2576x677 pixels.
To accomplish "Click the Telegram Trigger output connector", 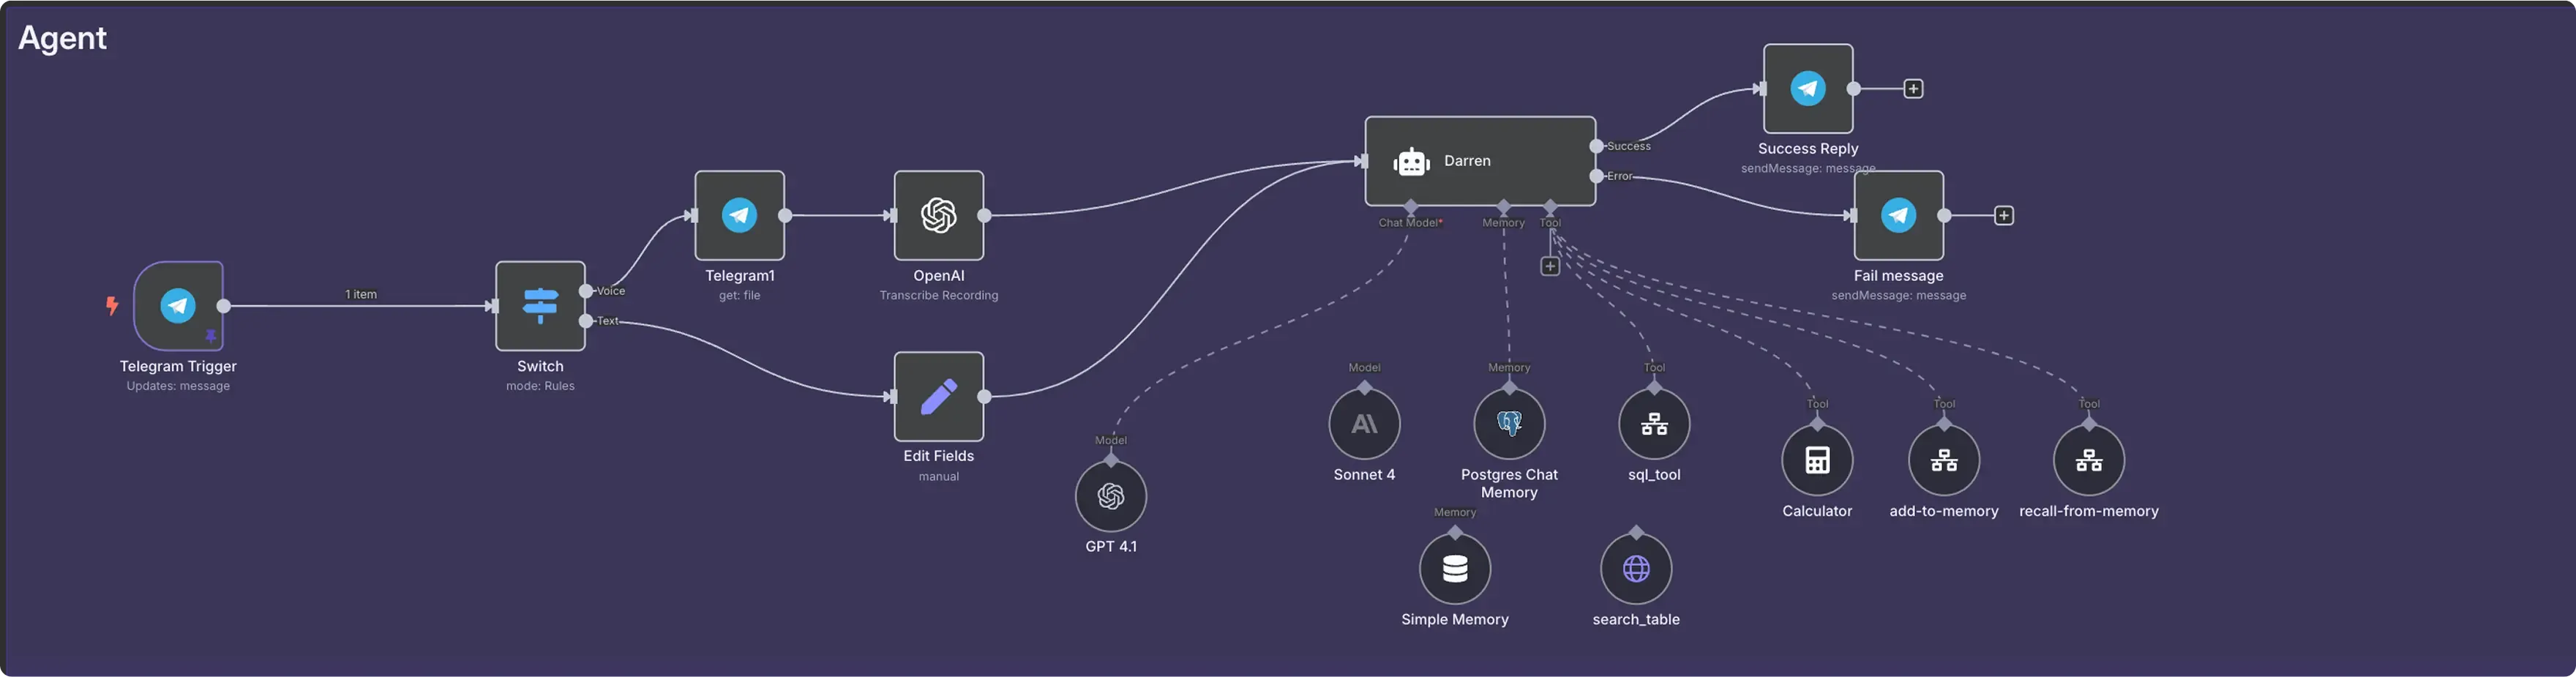I will (x=224, y=306).
